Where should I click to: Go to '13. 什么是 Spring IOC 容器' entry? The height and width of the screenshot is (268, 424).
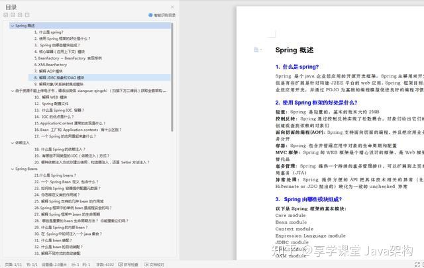coord(59,111)
